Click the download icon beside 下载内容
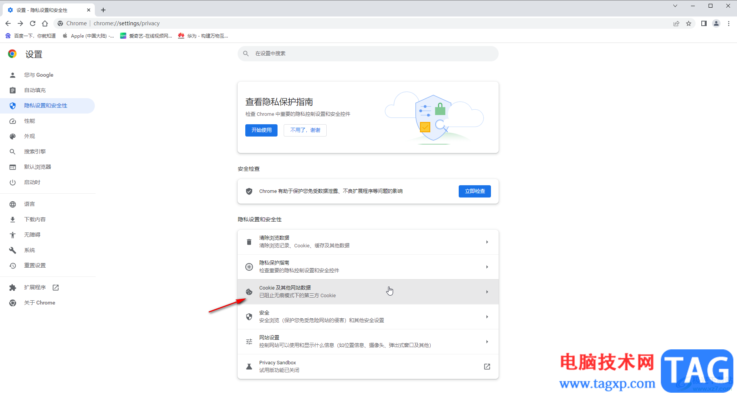The height and width of the screenshot is (395, 737). tap(13, 219)
